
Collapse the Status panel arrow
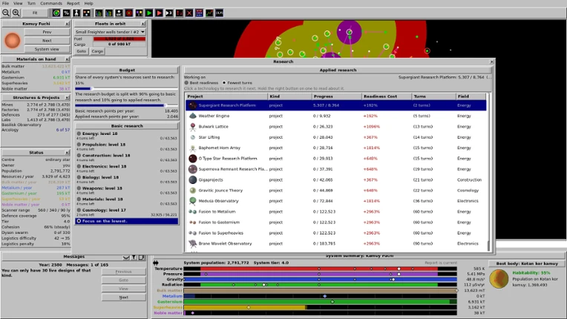tap(68, 153)
